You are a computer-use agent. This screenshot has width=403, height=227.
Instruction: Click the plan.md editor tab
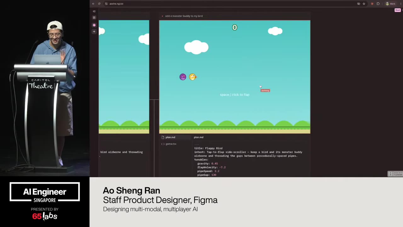199,137
